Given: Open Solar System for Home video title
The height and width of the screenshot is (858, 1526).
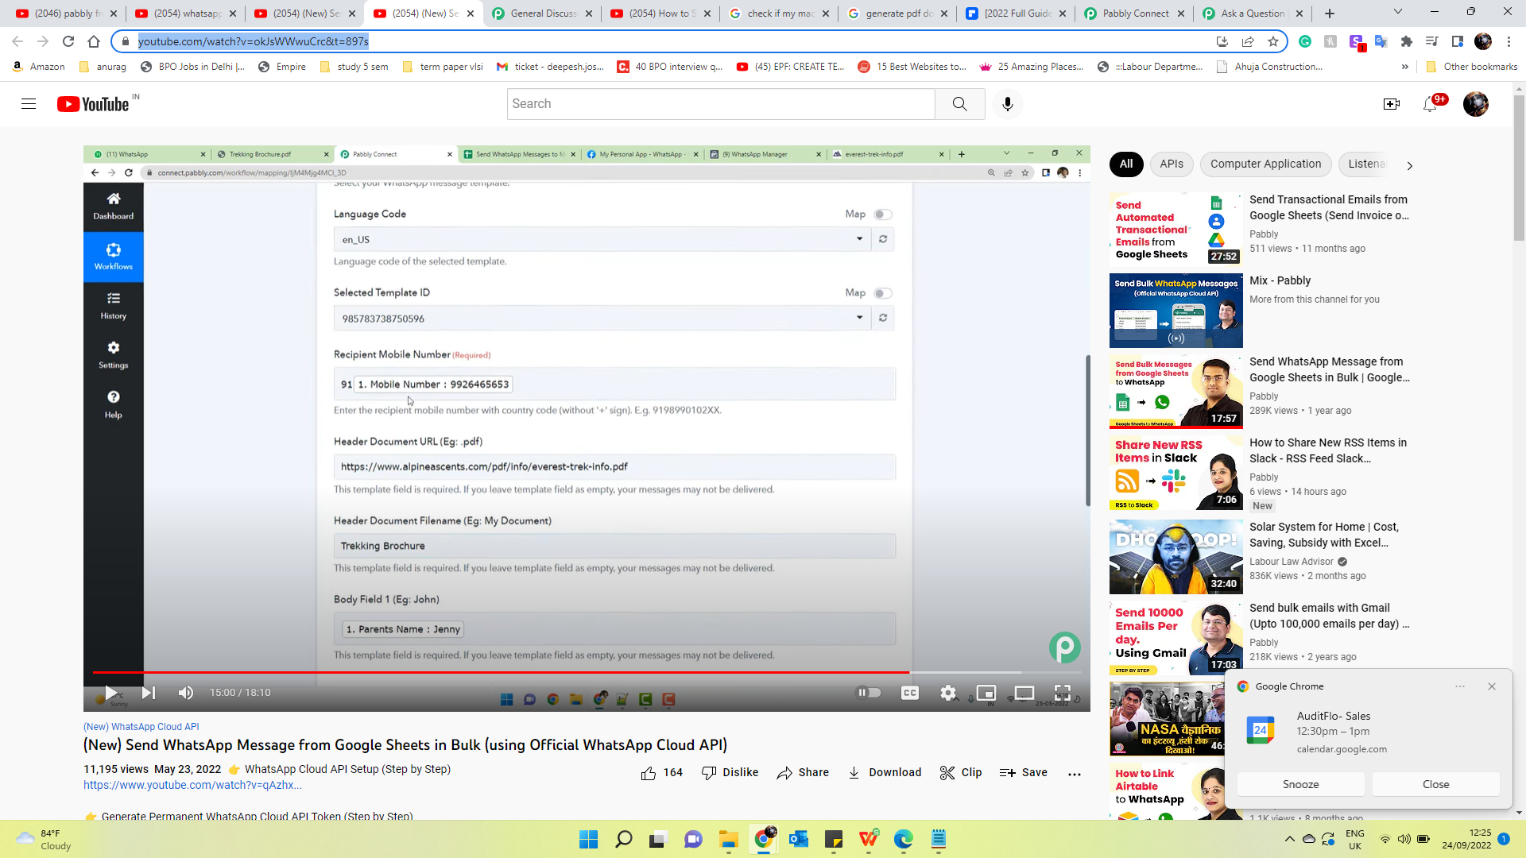Looking at the screenshot, I should click(1323, 535).
